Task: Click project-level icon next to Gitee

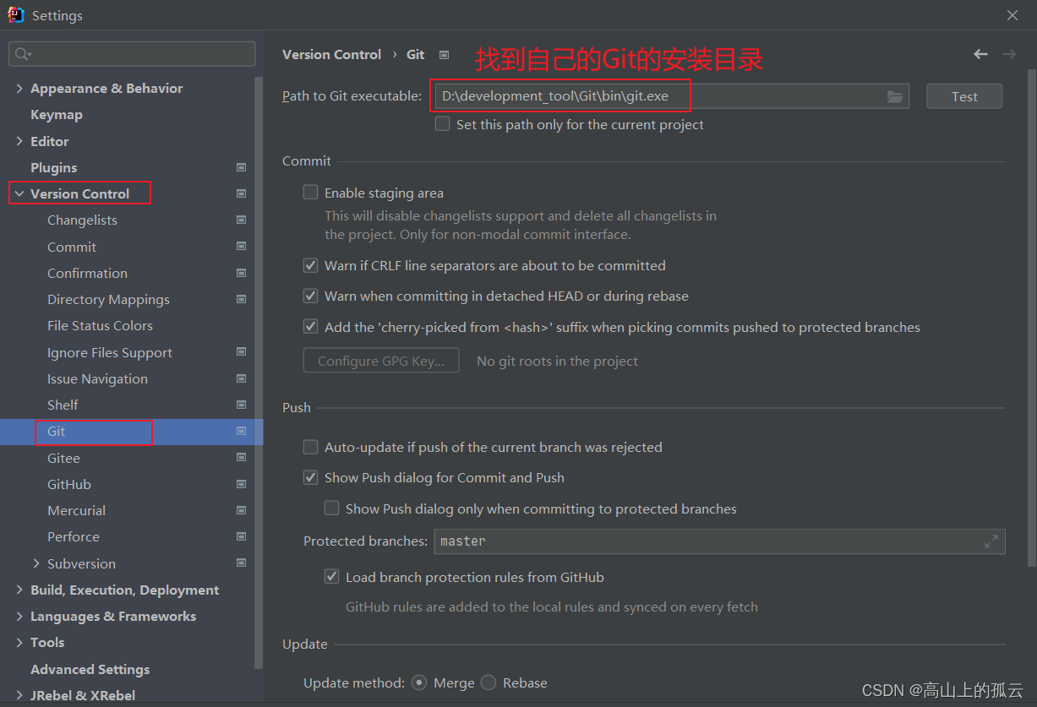Action: pyautogui.click(x=242, y=458)
